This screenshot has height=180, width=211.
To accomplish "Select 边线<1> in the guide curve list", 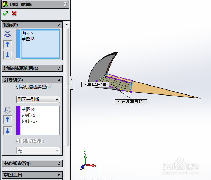I will (x=30, y=115).
